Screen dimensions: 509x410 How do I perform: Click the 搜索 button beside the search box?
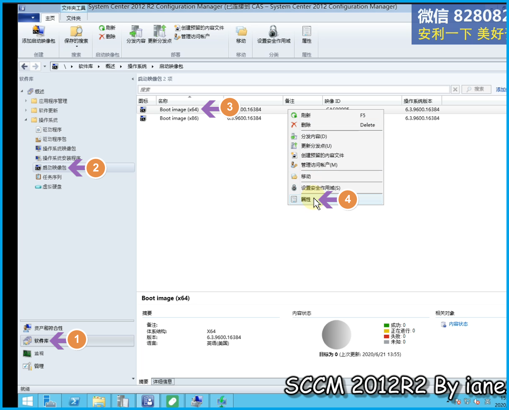coord(477,89)
